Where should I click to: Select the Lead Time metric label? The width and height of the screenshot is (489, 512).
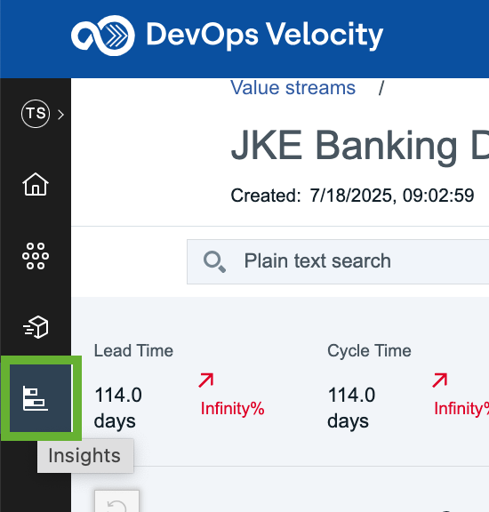(133, 351)
